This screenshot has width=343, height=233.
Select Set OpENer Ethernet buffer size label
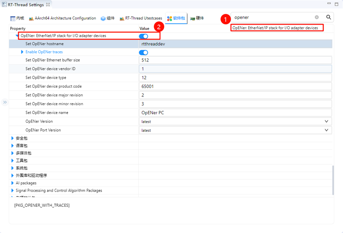(x=52, y=60)
